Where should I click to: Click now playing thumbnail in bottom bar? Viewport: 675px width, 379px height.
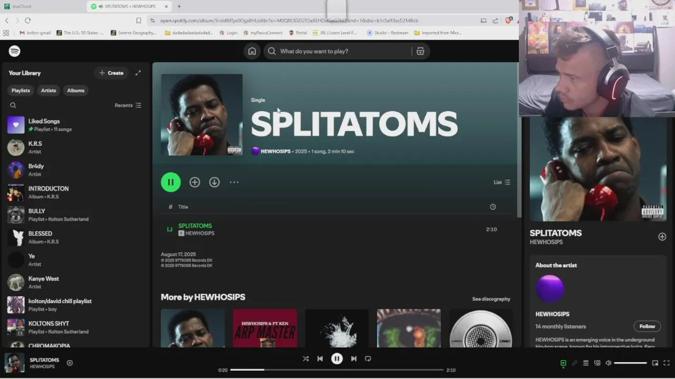(x=15, y=363)
